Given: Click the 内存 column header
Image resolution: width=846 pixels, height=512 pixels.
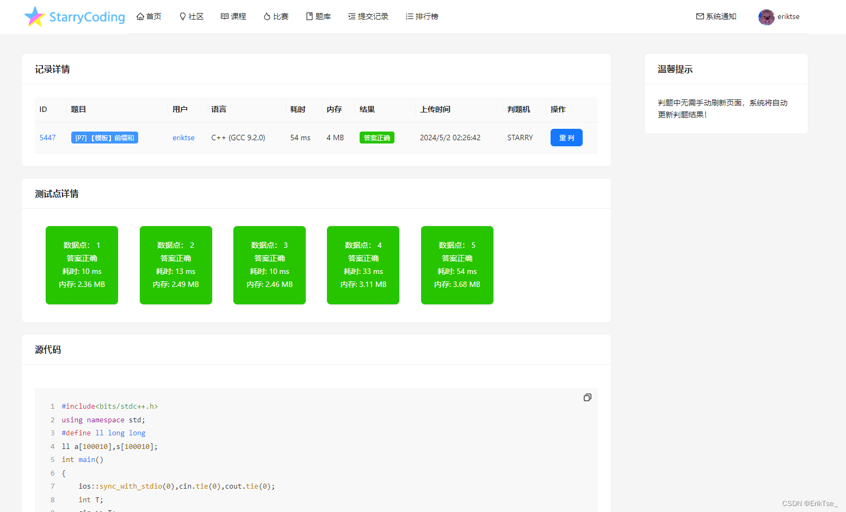Looking at the screenshot, I should pyautogui.click(x=334, y=109).
